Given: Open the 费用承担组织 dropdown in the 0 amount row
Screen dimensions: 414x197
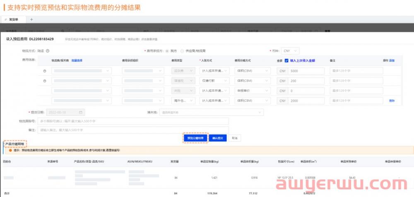Looking at the screenshot, I should pyautogui.click(x=143, y=91).
